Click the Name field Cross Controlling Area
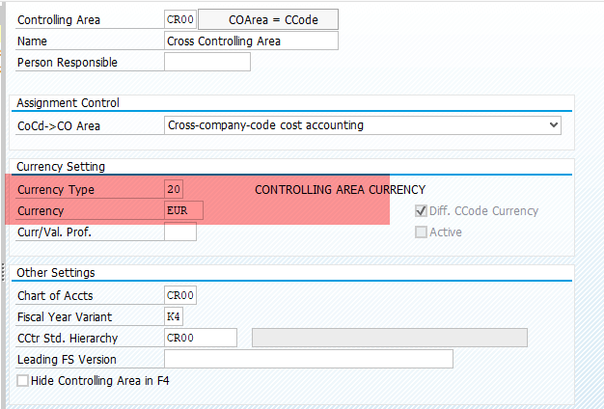Image resolution: width=604 pixels, height=409 pixels. click(x=251, y=41)
